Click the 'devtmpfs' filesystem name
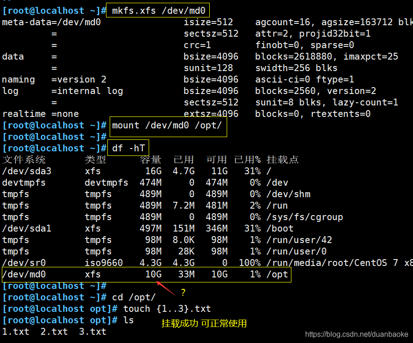This screenshot has width=413, height=343. 24,183
